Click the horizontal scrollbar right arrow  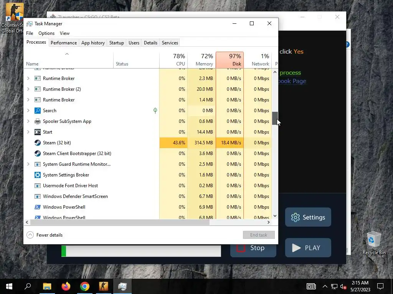click(269, 222)
